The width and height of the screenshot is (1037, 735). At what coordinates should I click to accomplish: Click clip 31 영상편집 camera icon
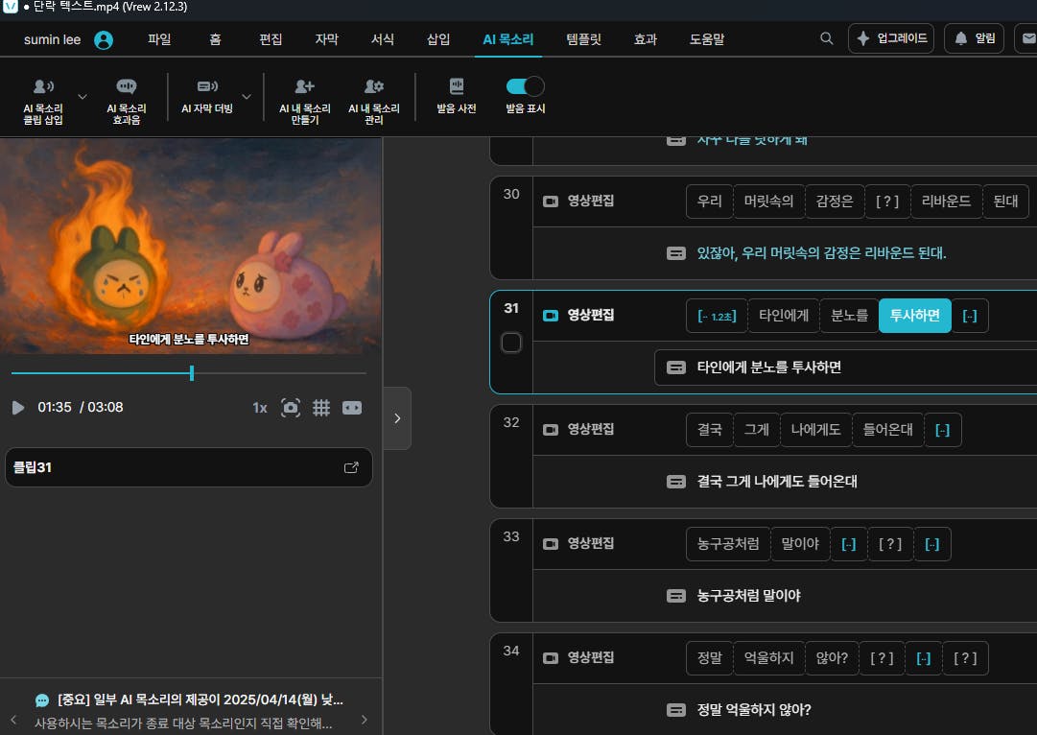tap(551, 316)
